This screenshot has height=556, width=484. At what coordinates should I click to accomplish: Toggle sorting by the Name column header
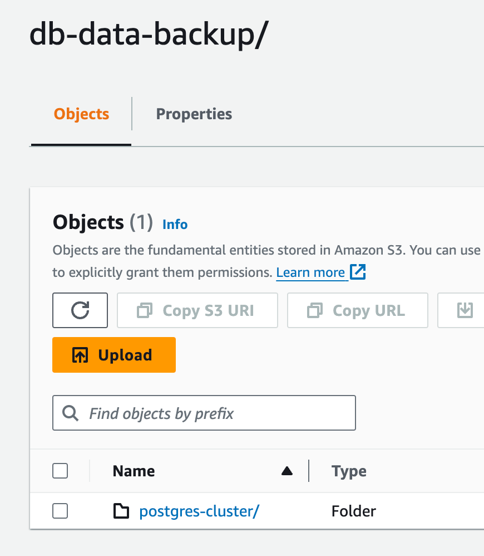click(134, 471)
